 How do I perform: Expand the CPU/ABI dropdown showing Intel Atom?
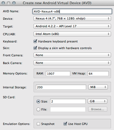click(x=72, y=34)
